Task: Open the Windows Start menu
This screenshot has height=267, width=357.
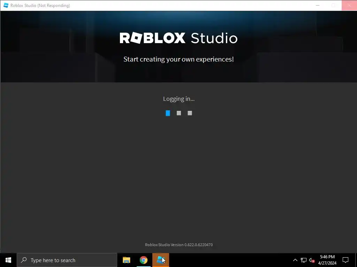Action: [8, 260]
